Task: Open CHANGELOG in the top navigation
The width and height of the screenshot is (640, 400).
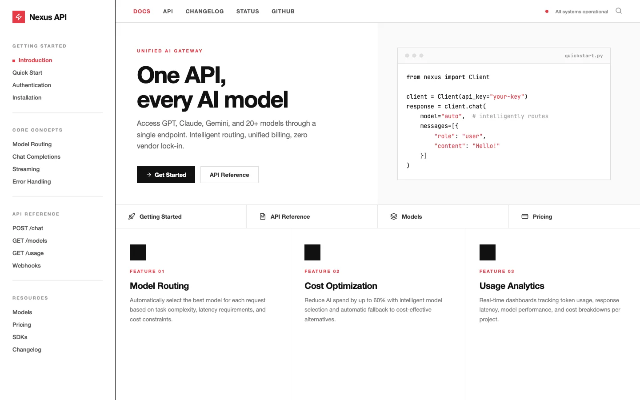Action: (204, 12)
